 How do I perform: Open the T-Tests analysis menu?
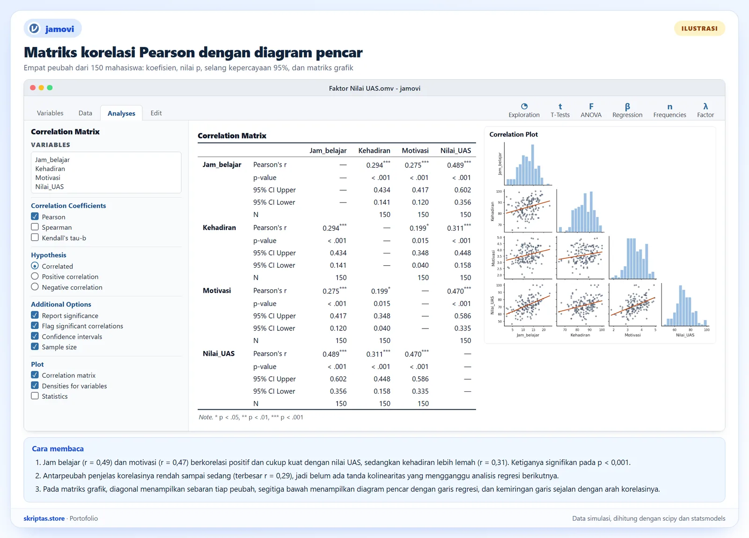tap(560, 111)
